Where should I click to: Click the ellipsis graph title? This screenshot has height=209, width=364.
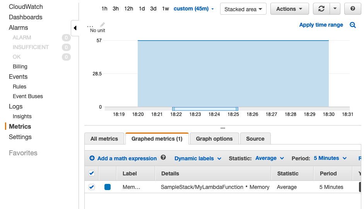point(90,26)
